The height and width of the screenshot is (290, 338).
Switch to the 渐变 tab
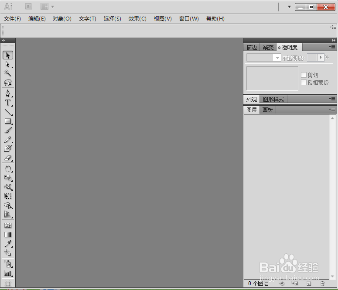click(268, 47)
